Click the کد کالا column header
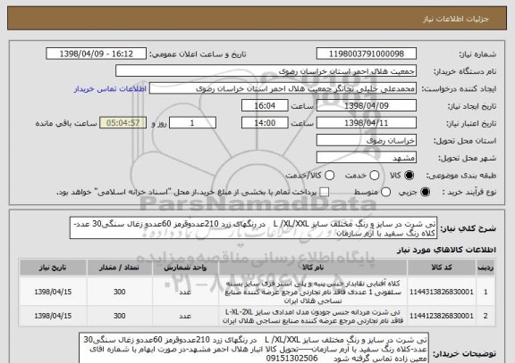 pyautogui.click(x=441, y=268)
